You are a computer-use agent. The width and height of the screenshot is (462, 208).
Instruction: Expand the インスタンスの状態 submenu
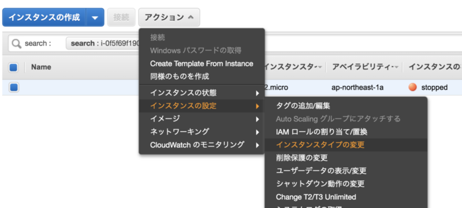202,93
